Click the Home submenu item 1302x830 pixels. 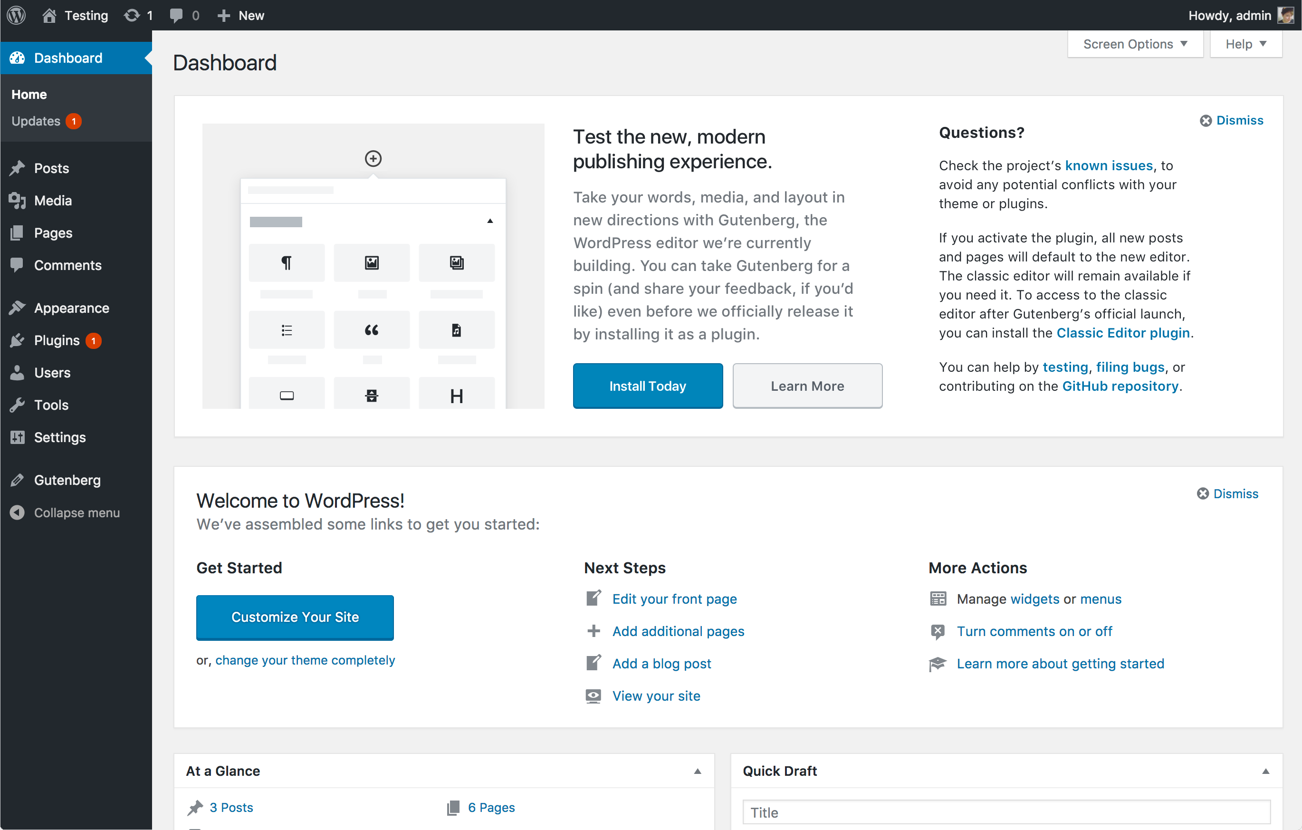pyautogui.click(x=29, y=95)
